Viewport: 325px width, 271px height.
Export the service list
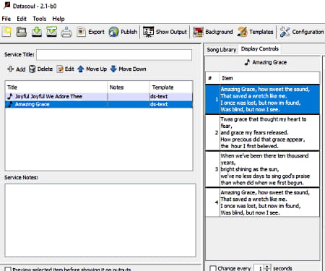(91, 32)
